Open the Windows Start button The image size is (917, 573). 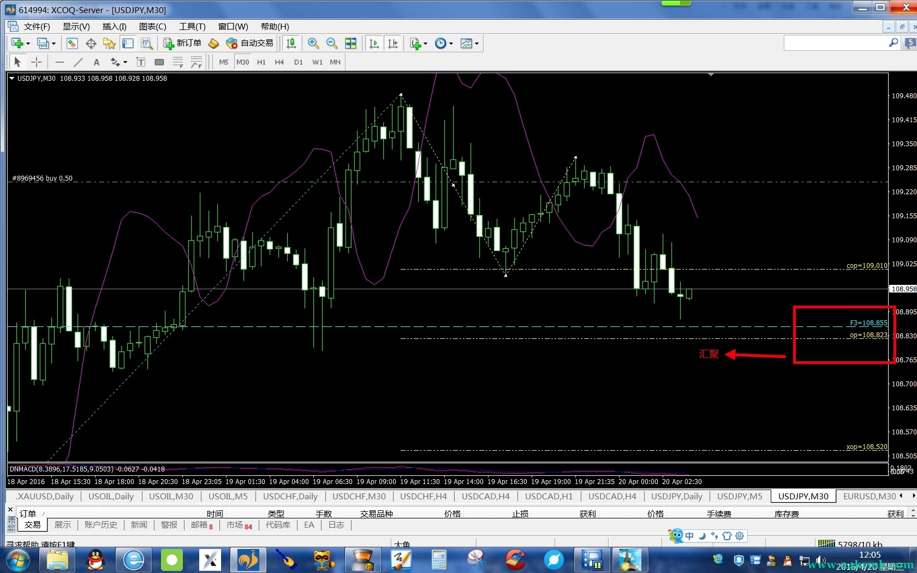point(17,560)
